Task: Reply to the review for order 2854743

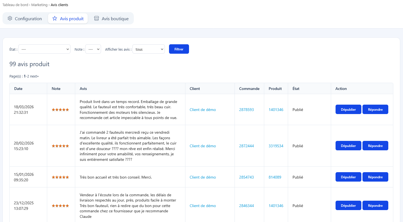Action: pos(375,177)
